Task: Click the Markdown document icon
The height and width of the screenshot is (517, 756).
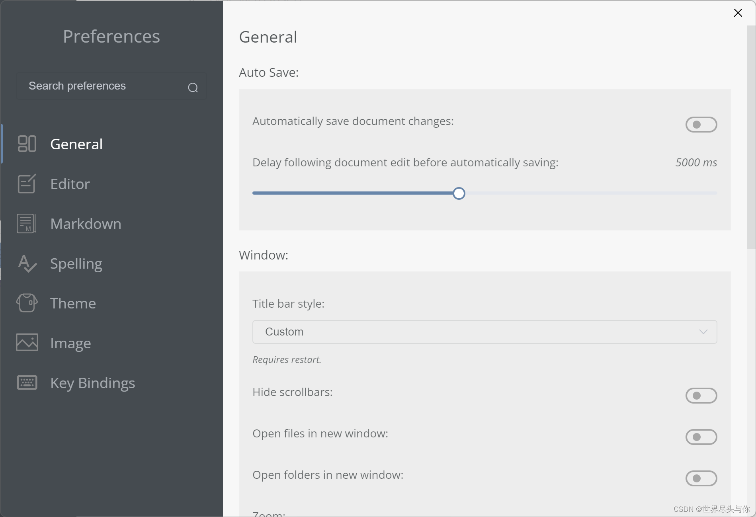Action: (27, 224)
